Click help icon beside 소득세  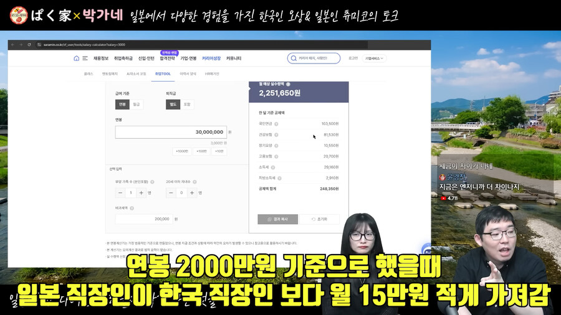tap(272, 167)
